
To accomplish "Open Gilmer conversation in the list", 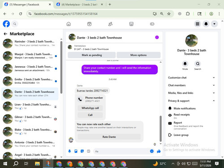I will 30,119.
